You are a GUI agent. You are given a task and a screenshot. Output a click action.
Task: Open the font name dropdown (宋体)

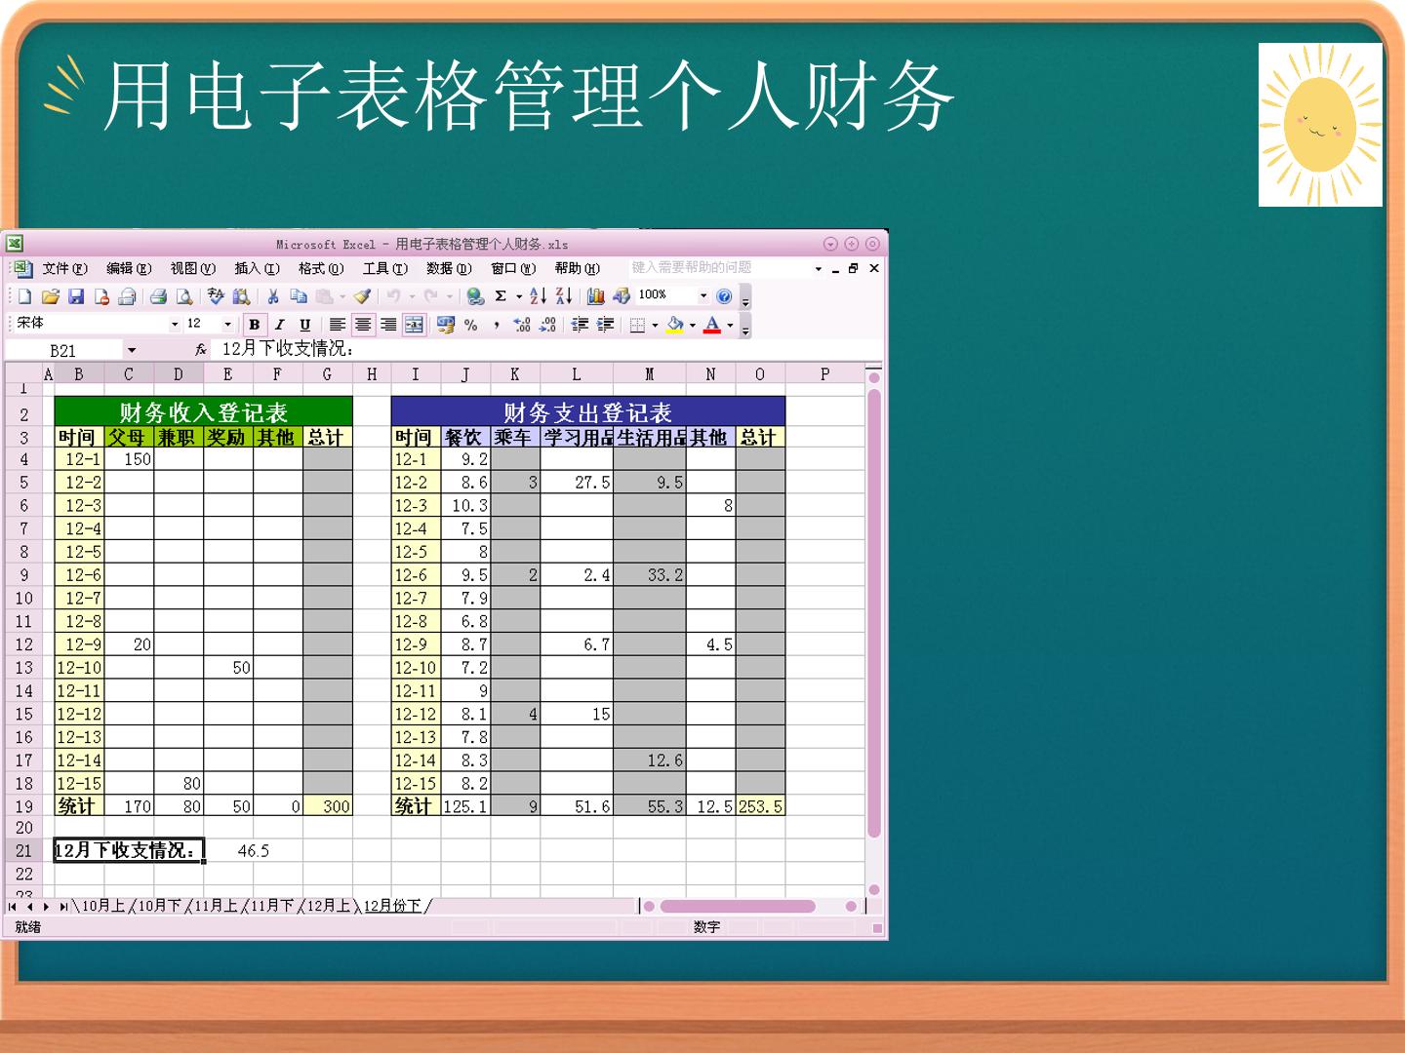click(x=175, y=325)
